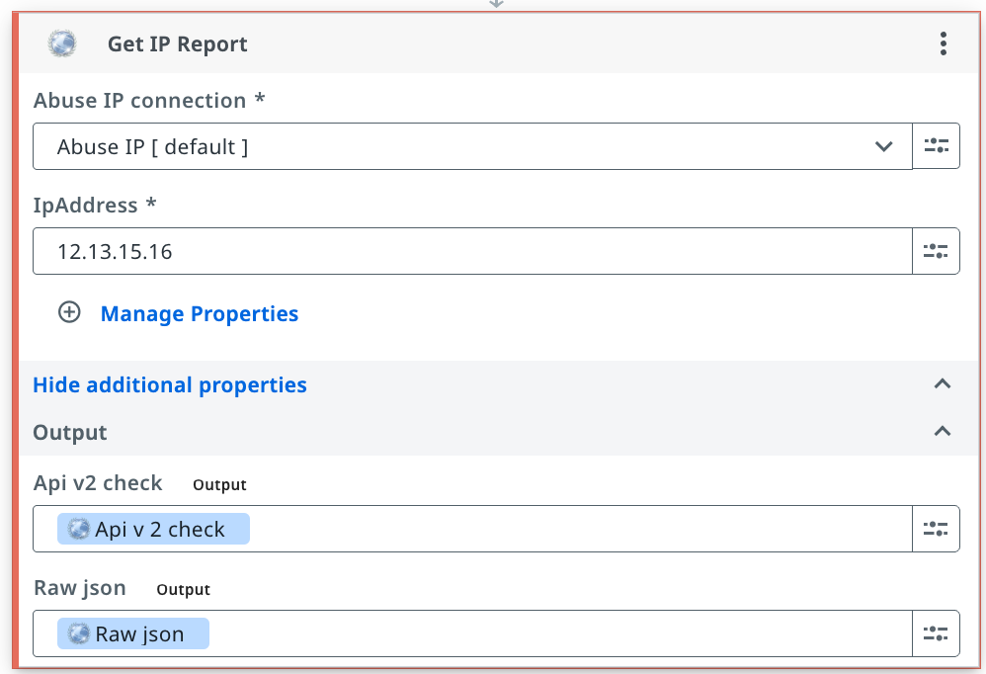Click the Raw json label
The image size is (986, 674).
[80, 588]
